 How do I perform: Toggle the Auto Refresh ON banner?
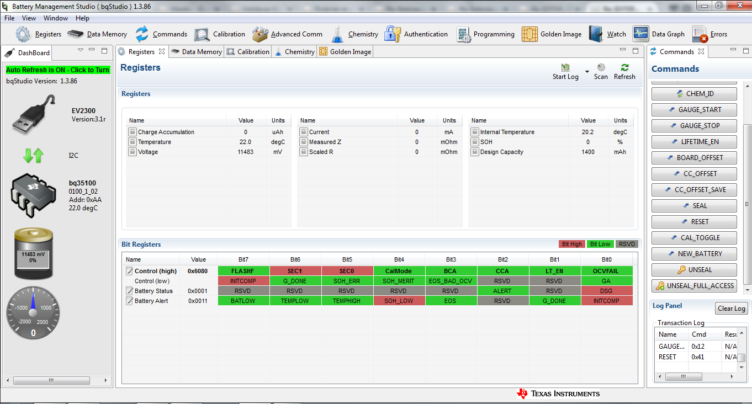[58, 70]
